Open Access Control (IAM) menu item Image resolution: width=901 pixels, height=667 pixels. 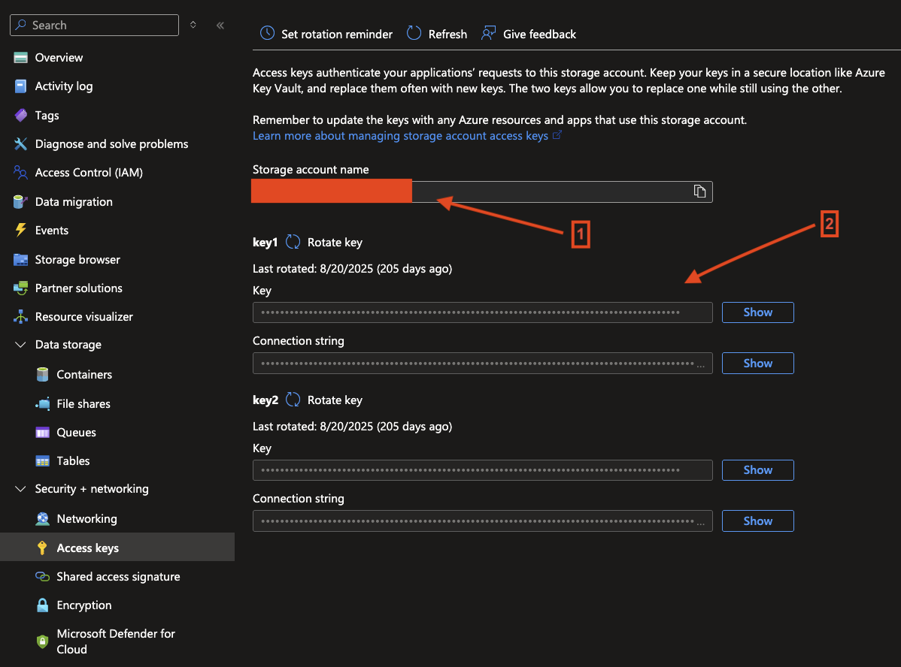89,173
